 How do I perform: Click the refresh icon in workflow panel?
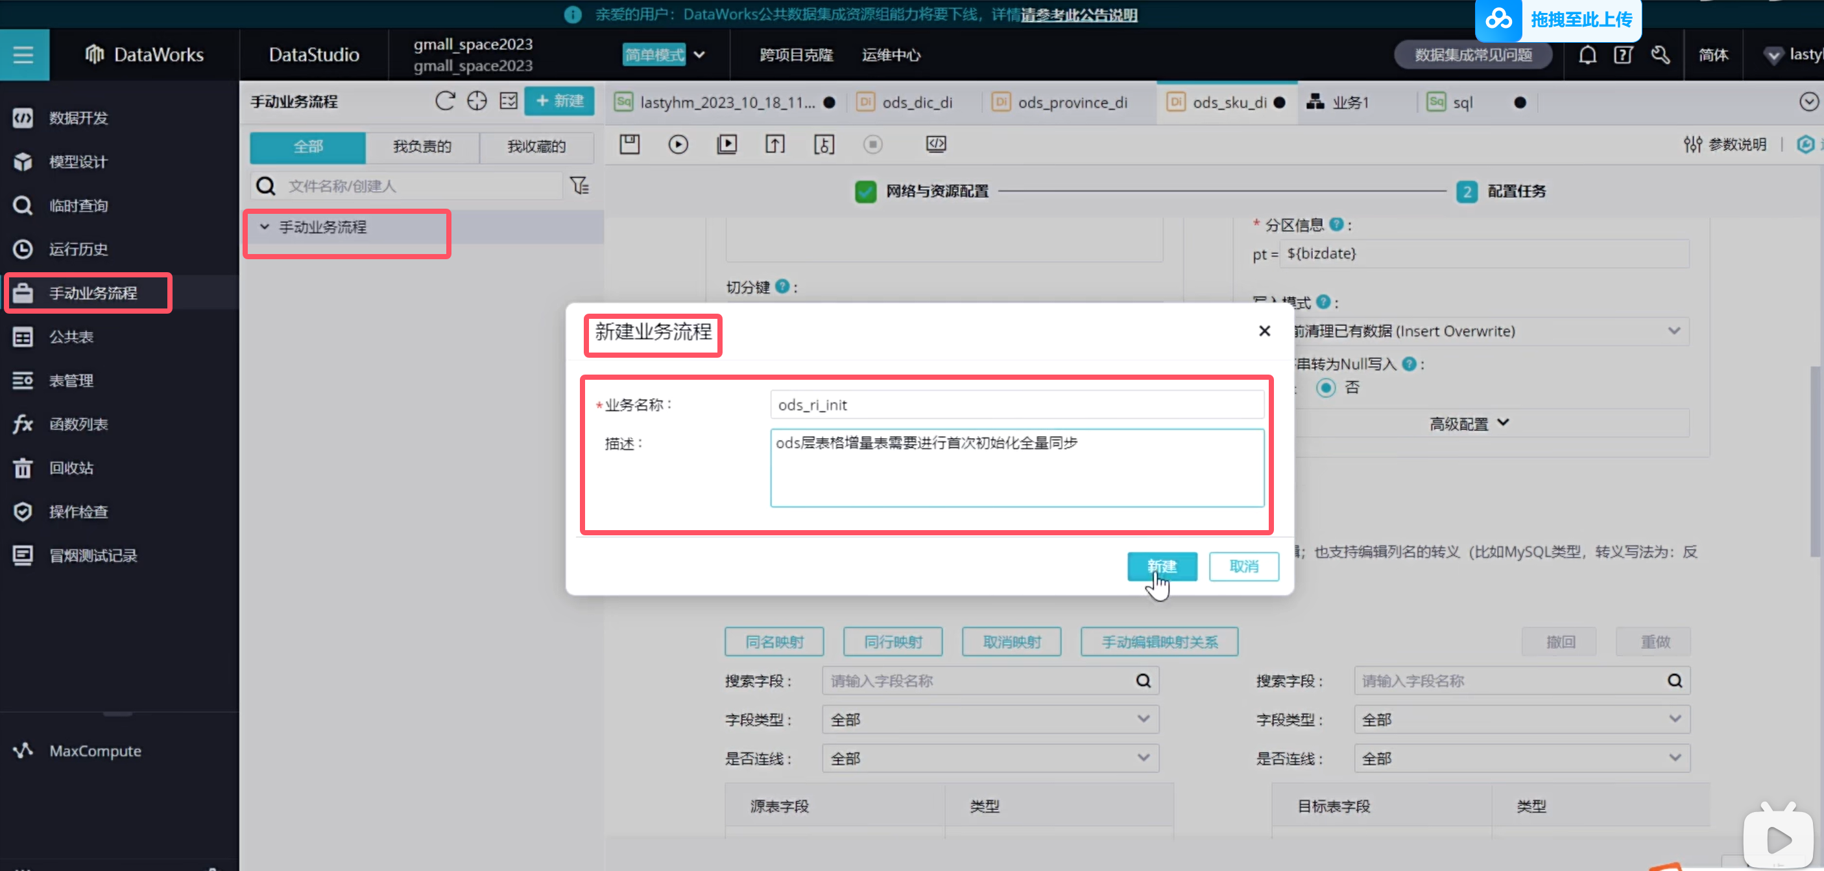click(x=445, y=101)
